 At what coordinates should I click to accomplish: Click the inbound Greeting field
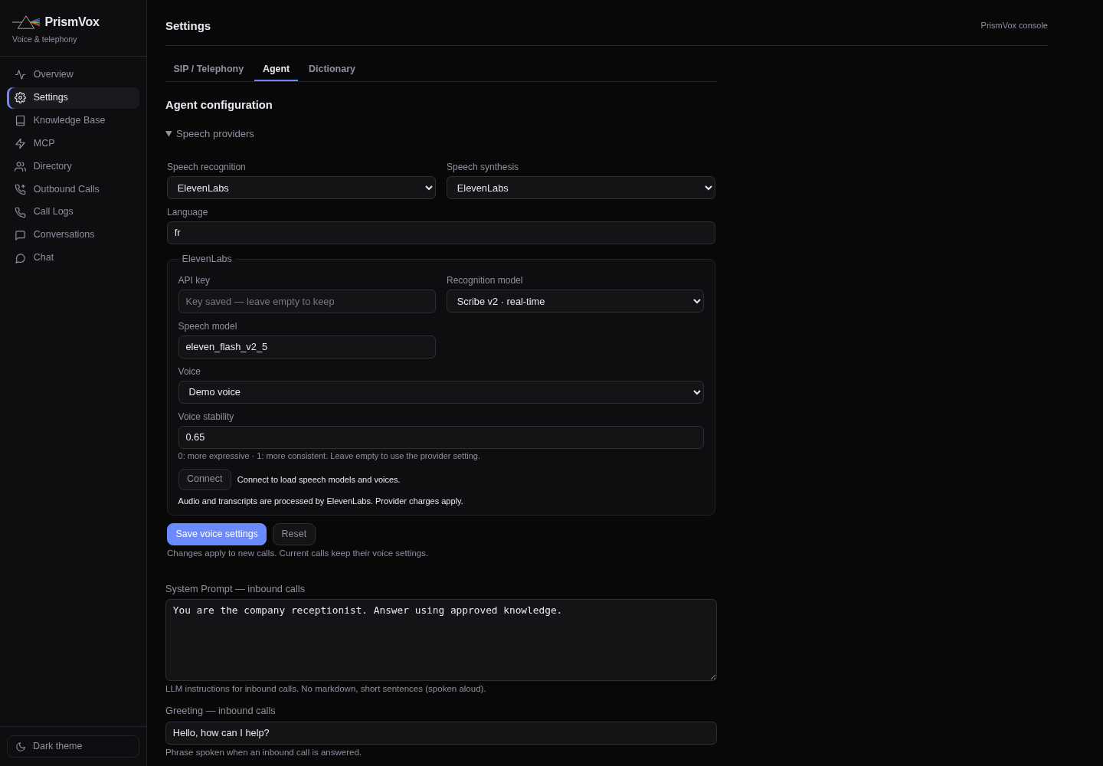441,733
